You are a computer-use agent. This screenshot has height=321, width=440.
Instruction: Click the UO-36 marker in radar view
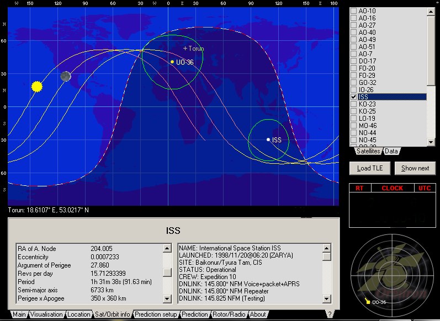pos(367,301)
